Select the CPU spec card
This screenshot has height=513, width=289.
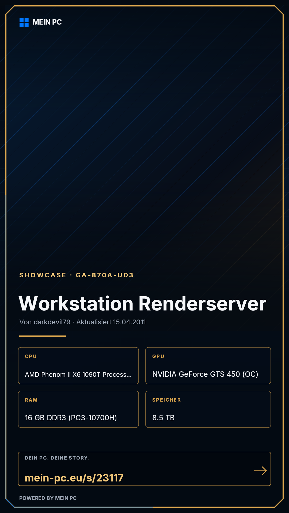point(78,366)
